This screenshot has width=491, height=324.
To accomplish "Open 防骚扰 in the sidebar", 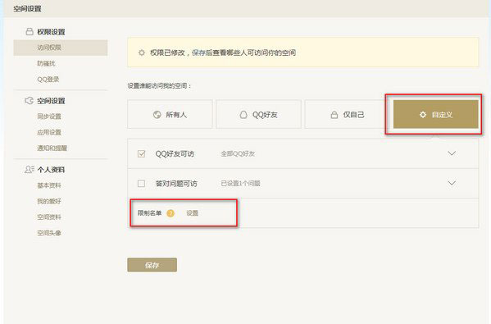I will (x=46, y=63).
